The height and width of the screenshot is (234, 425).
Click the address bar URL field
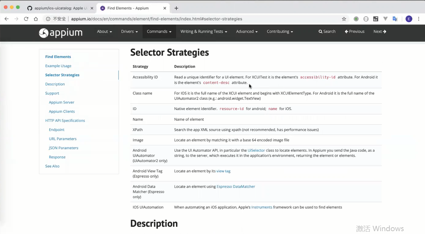click(x=157, y=19)
